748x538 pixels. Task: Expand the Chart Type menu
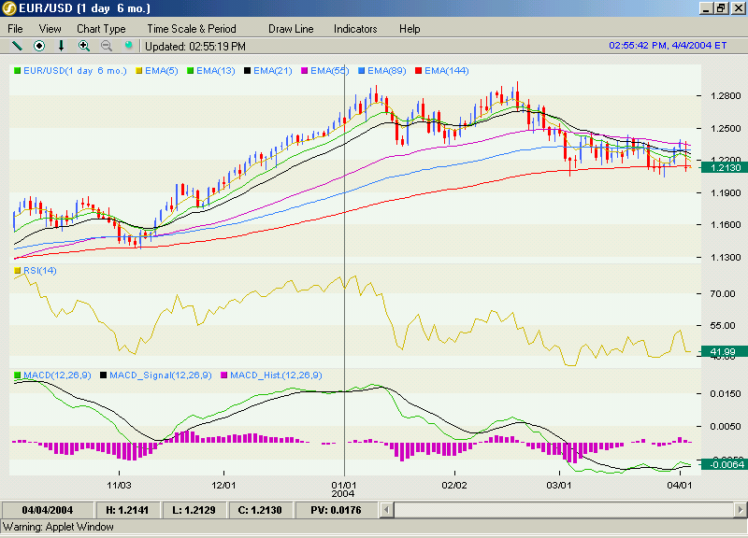tap(101, 29)
